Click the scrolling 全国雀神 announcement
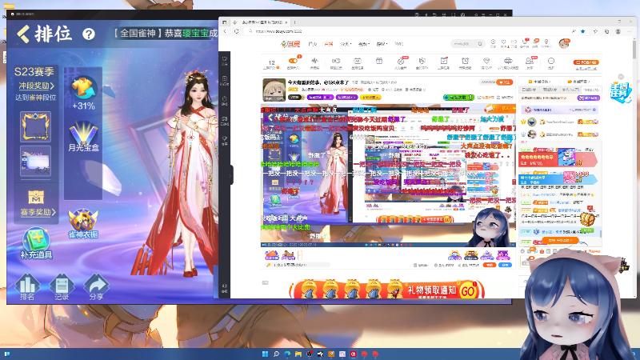The image size is (640, 360). coord(165,33)
